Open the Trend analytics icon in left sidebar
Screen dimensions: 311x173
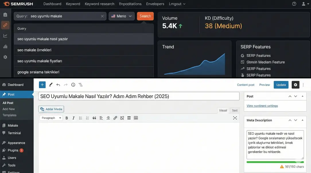5,36
